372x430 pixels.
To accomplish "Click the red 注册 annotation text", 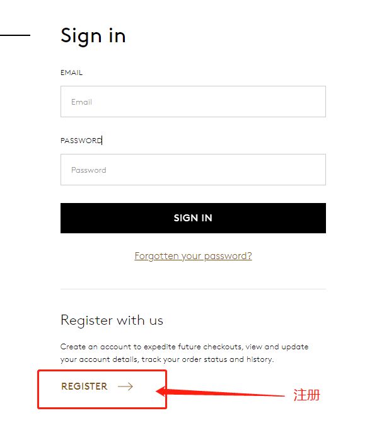I will click(x=306, y=395).
